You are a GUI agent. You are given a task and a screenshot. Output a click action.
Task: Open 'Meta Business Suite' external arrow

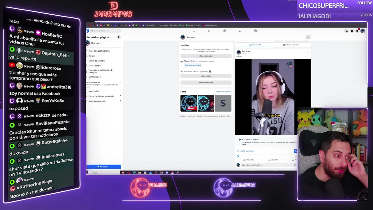(120, 101)
